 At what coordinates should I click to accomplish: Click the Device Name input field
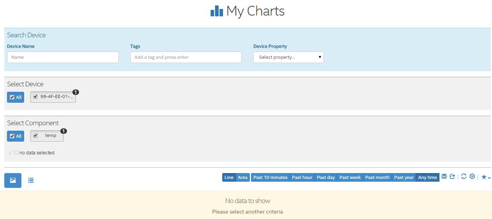tap(63, 57)
